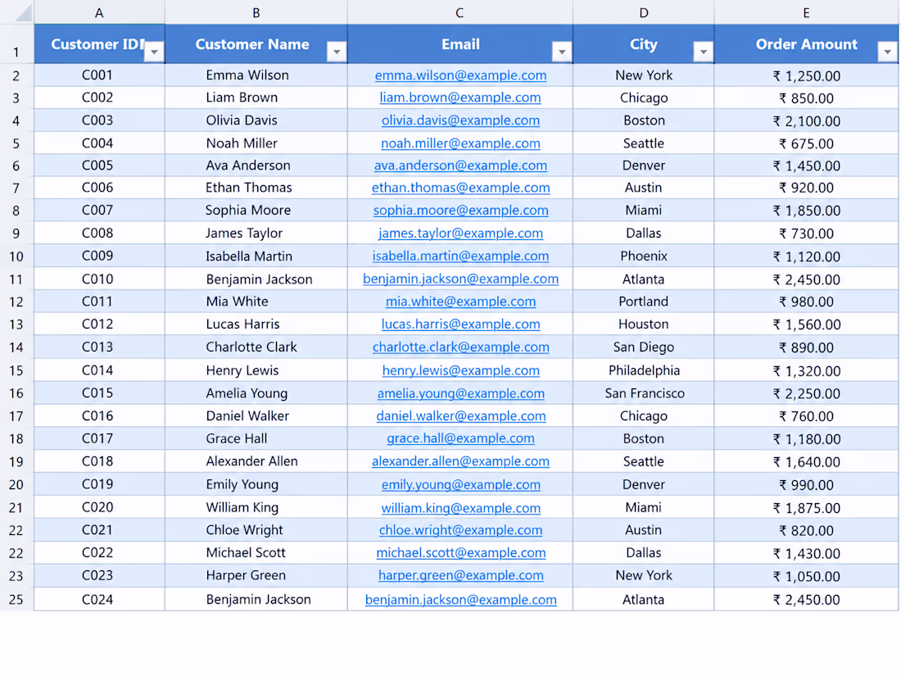Select row 25 header

click(16, 600)
